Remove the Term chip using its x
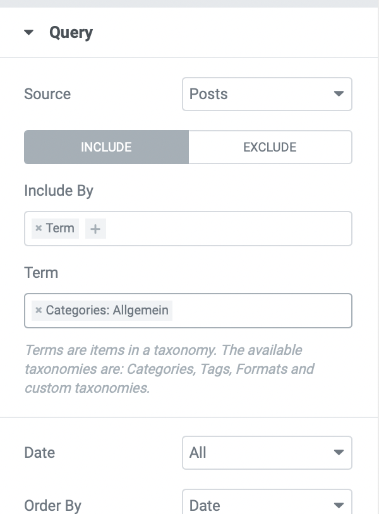Viewport: 379px width, 514px height. [x=39, y=228]
